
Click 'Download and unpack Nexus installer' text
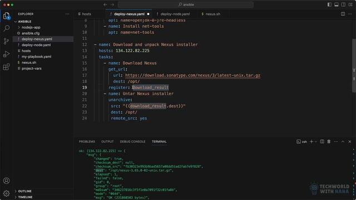click(x=155, y=44)
